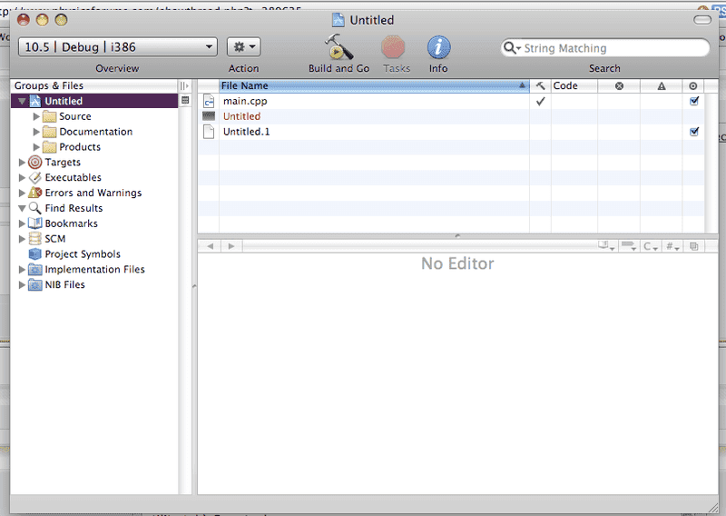Open the 10.5 Debug i386 overview dropdown

pyautogui.click(x=117, y=47)
